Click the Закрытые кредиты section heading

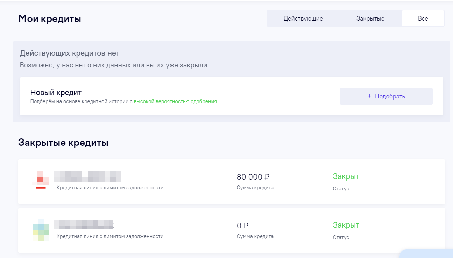pos(63,143)
